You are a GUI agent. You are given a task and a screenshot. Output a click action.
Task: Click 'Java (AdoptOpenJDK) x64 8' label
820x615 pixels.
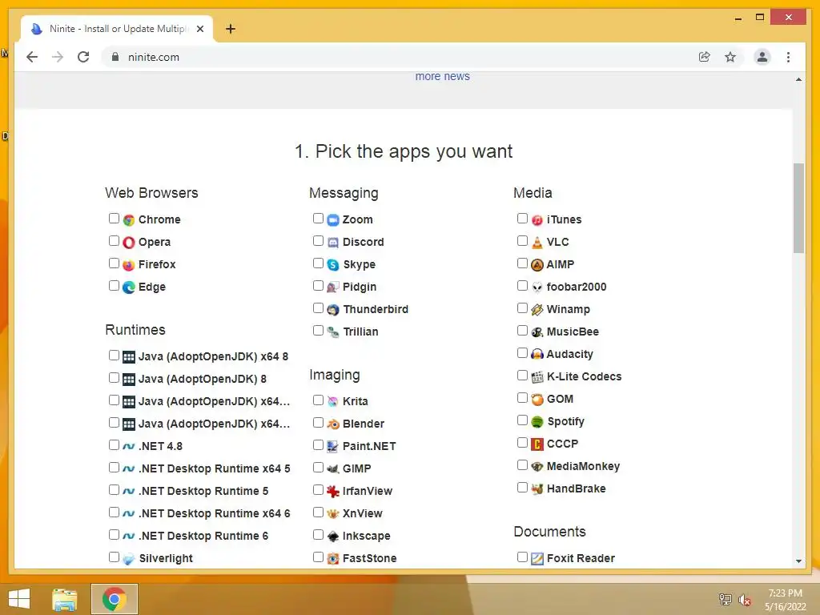[x=213, y=356]
